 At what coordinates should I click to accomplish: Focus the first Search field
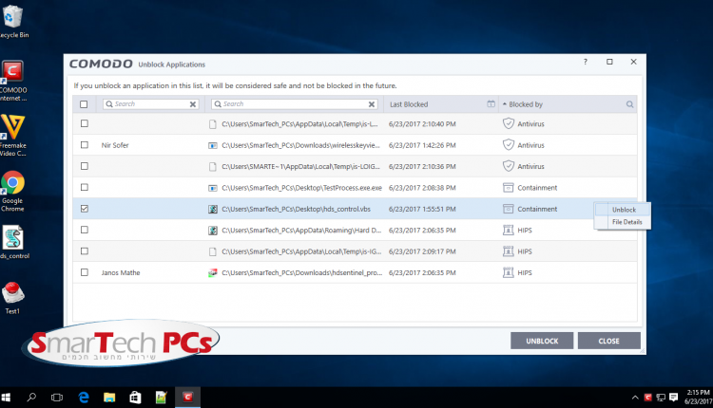(150, 104)
